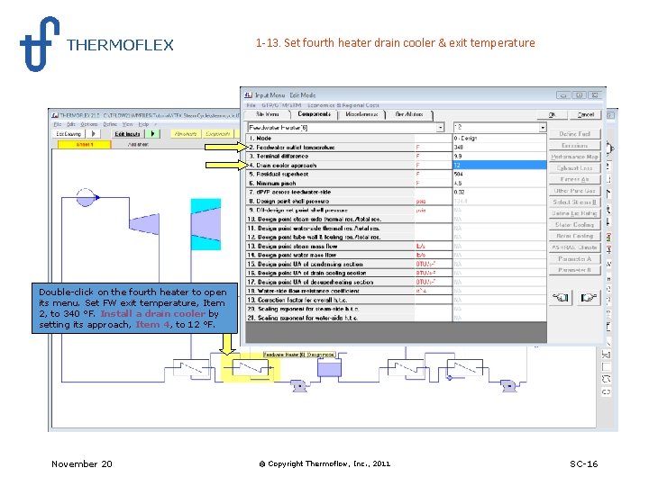Click the Feedwater outlet temperature value field
649x486 pixels.
499,147
